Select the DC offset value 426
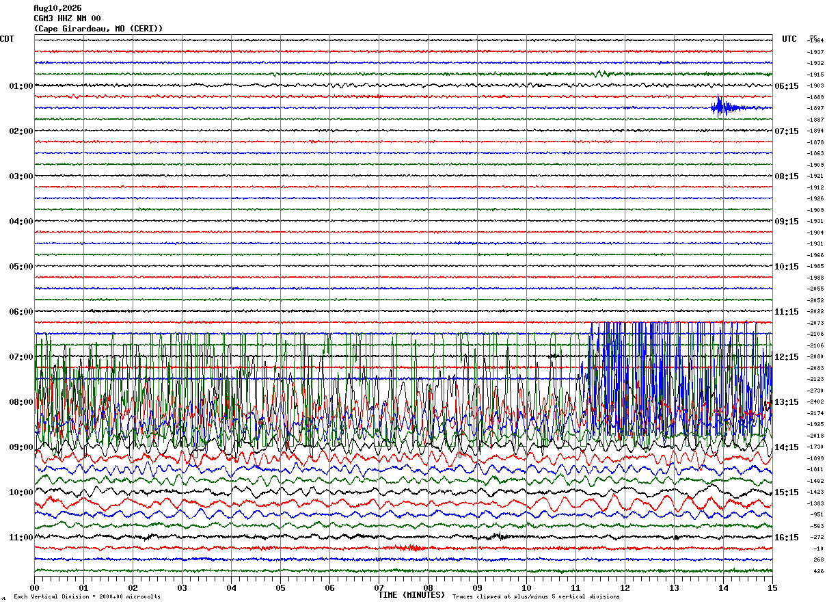 pos(817,571)
